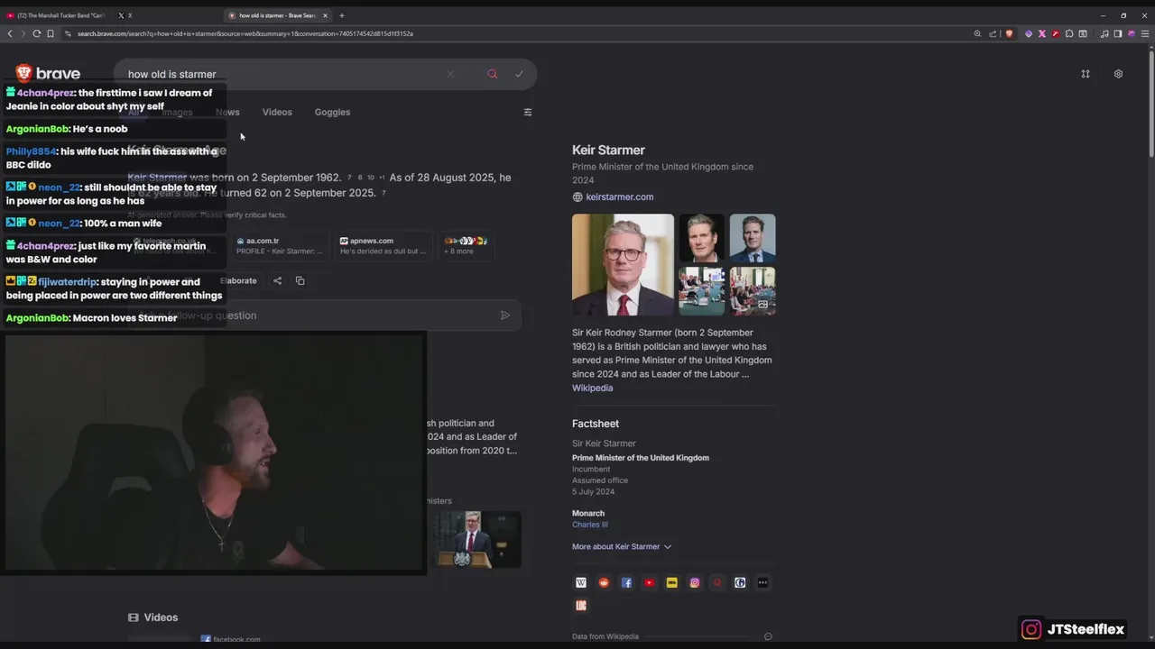
Task: Open the media control music note icon
Action: click(x=1104, y=33)
